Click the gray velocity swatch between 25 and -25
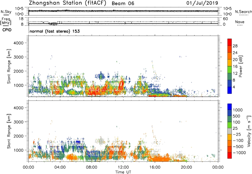Viewport: 252px width, 174px height. pyautogui.click(x=230, y=131)
